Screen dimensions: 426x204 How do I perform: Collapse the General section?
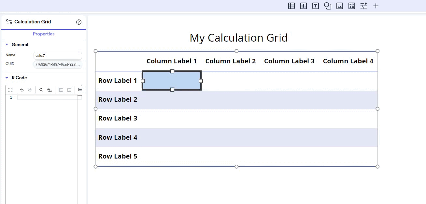(x=7, y=45)
